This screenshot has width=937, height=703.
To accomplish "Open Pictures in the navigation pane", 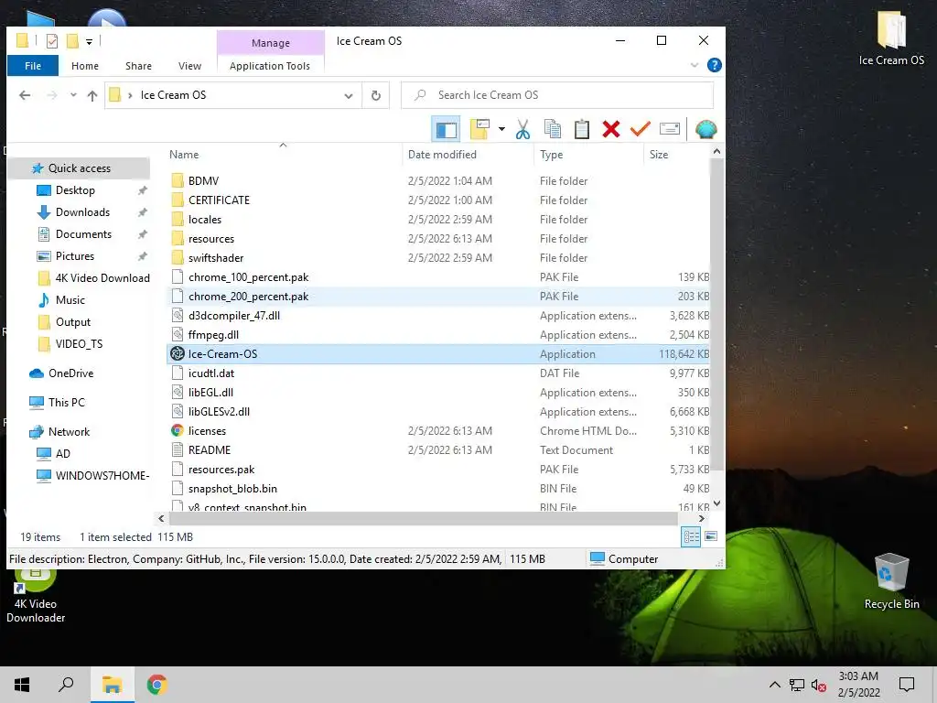I will click(75, 256).
